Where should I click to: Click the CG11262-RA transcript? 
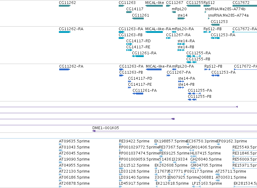pyautogui.click(x=65, y=32)
